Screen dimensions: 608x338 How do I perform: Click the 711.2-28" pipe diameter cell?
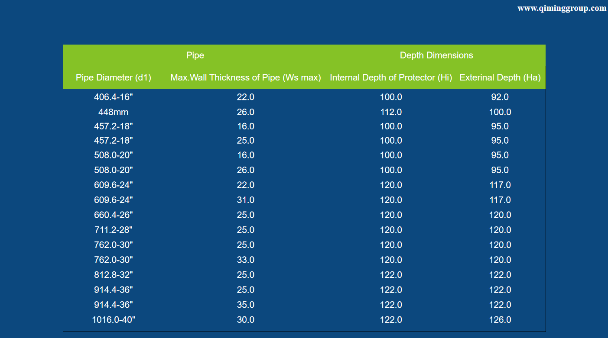pos(114,230)
